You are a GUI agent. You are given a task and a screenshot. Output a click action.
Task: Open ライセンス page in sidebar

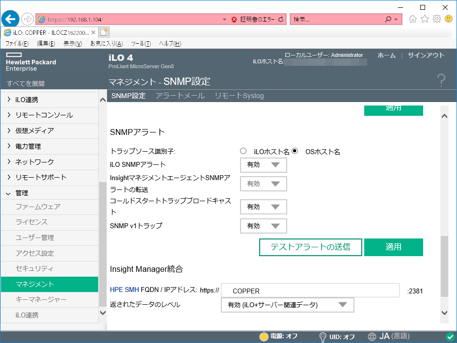click(x=50, y=222)
